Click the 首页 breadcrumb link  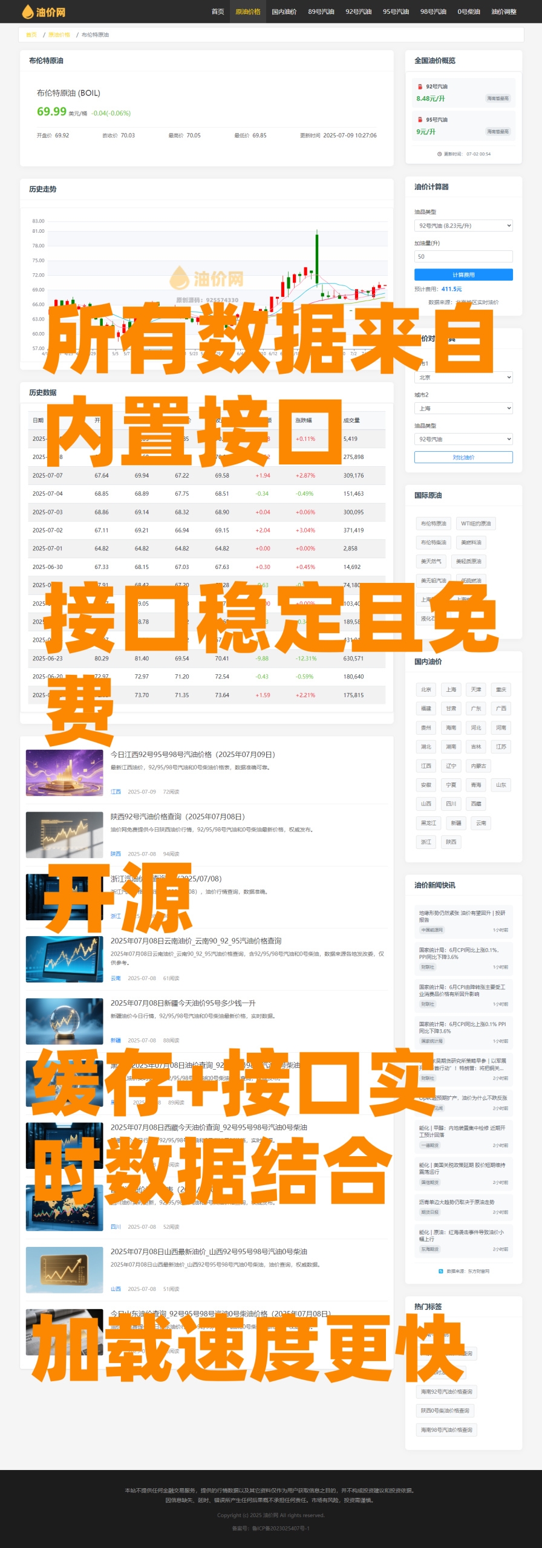coord(31,35)
